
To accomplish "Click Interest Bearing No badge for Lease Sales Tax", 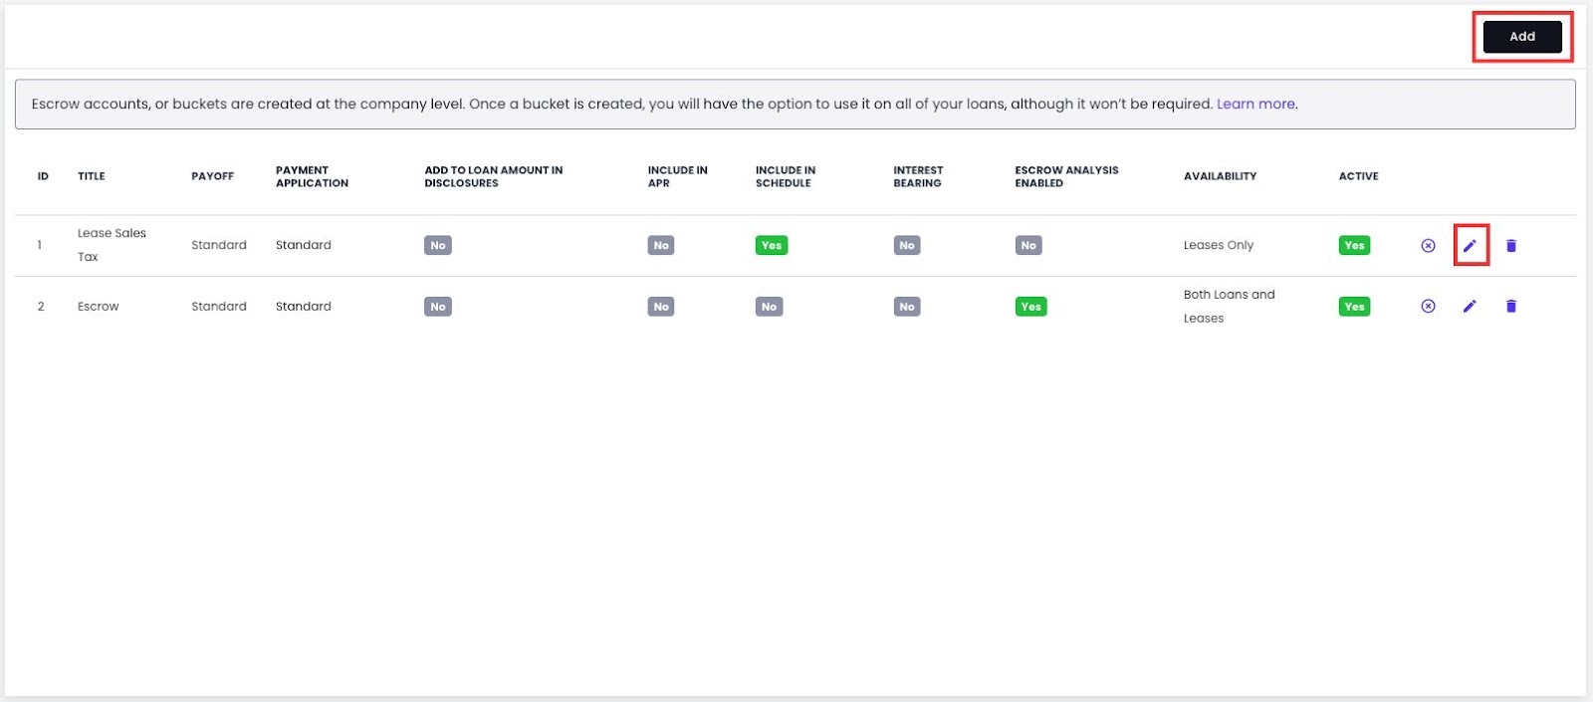I will (x=907, y=245).
